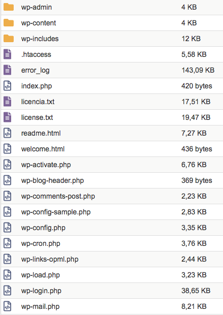Select the wp-activate.php file name
The height and width of the screenshot is (315, 223).
coord(46,165)
